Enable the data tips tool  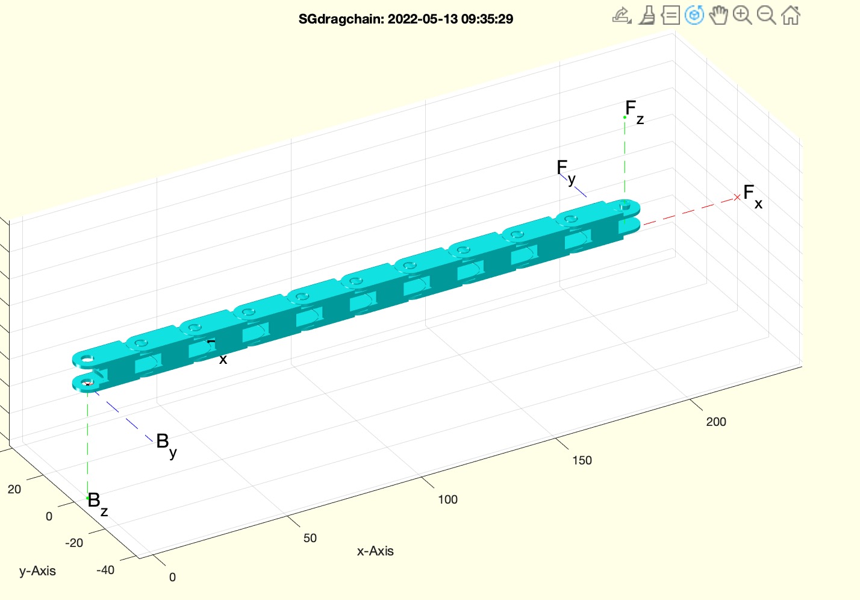pos(670,15)
